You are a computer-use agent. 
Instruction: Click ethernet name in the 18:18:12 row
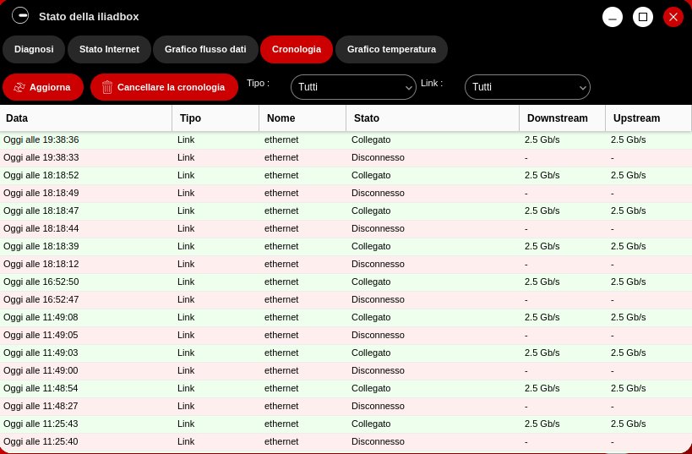coord(281,264)
